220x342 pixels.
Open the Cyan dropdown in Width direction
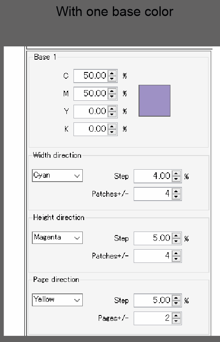click(57, 175)
